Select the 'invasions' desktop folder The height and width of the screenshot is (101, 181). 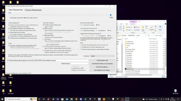11,76
